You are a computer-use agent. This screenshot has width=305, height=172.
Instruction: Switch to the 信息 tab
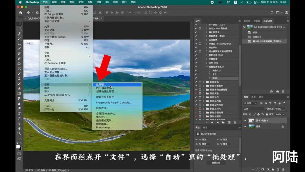[205, 128]
